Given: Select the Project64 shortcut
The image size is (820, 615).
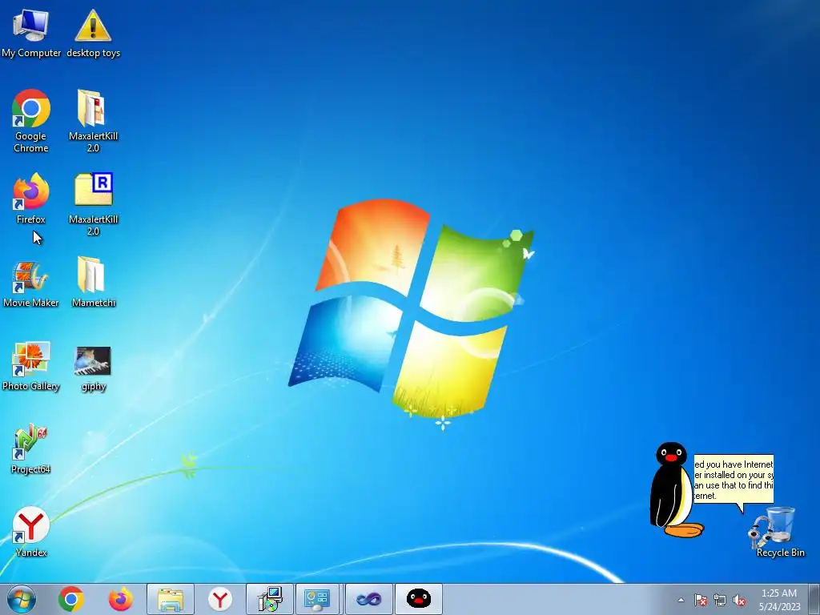Looking at the screenshot, I should tap(31, 449).
